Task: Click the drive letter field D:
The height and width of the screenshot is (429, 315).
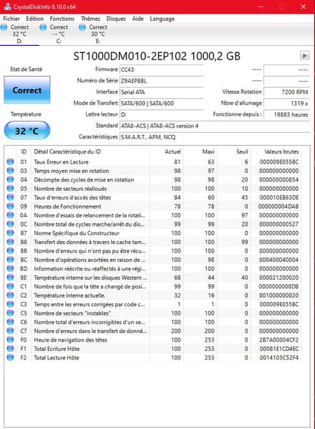Action: coord(162,114)
